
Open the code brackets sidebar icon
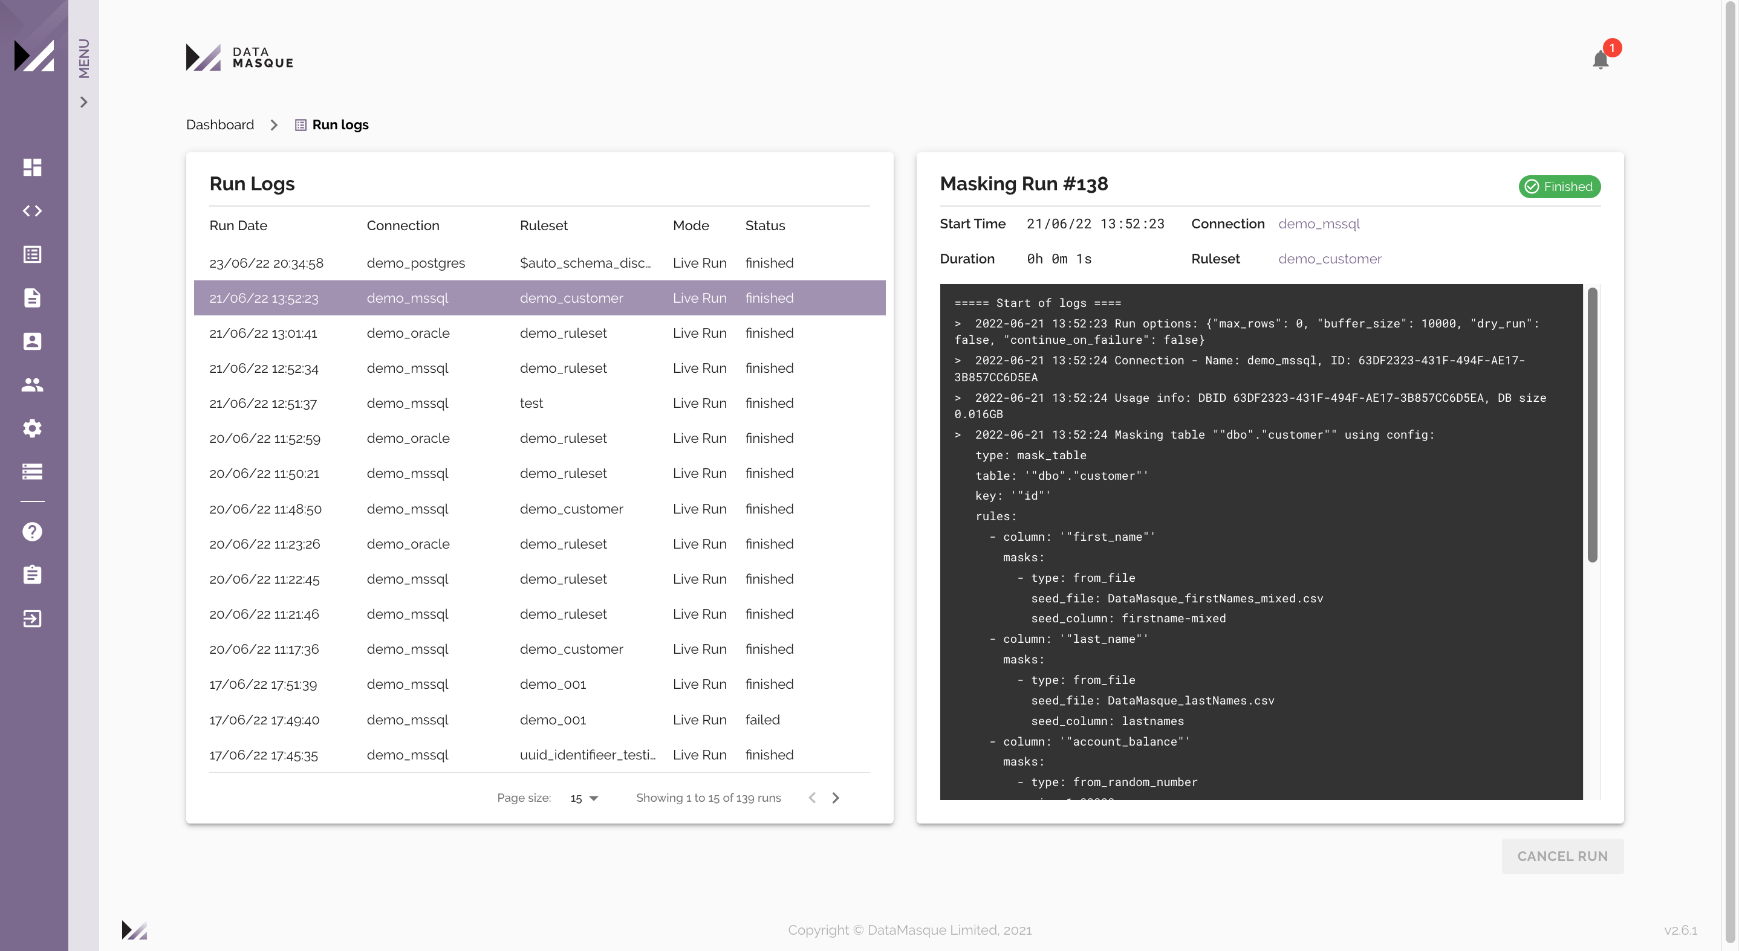pyautogui.click(x=33, y=210)
